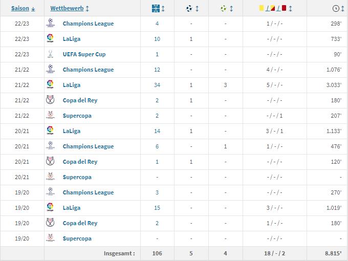348x261 pixels.
Task: Click sort arrows beside the card icons
Action: 290,9
